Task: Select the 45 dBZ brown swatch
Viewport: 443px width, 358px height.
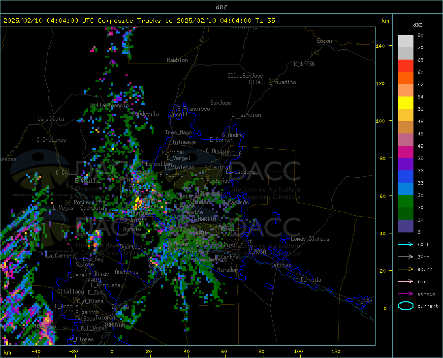Action: pyautogui.click(x=406, y=128)
